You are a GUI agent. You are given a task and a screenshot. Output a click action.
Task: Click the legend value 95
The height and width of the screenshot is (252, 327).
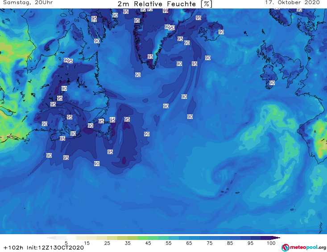click(x=250, y=243)
